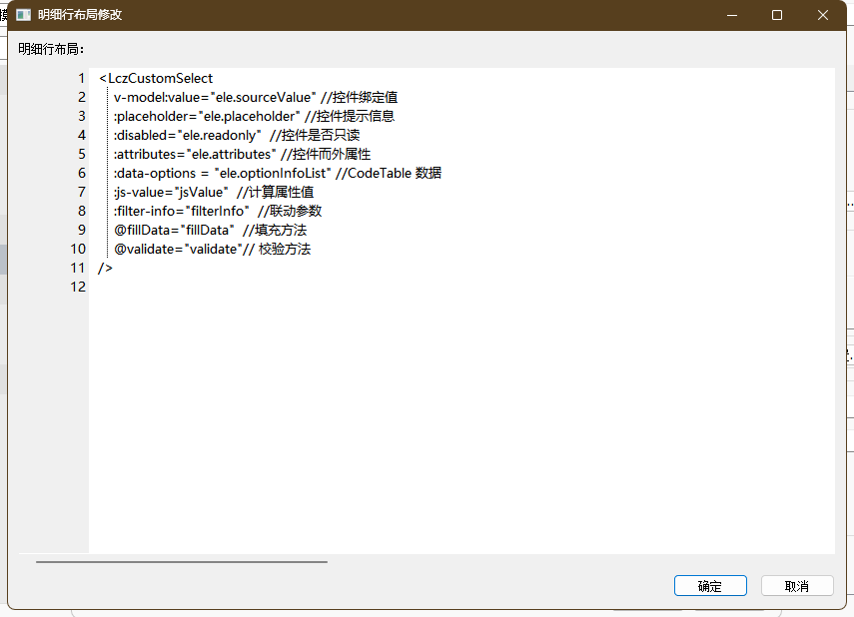Click the :filter-info="filterInfo" line
Screen dimensions: 854x617
pyautogui.click(x=218, y=211)
